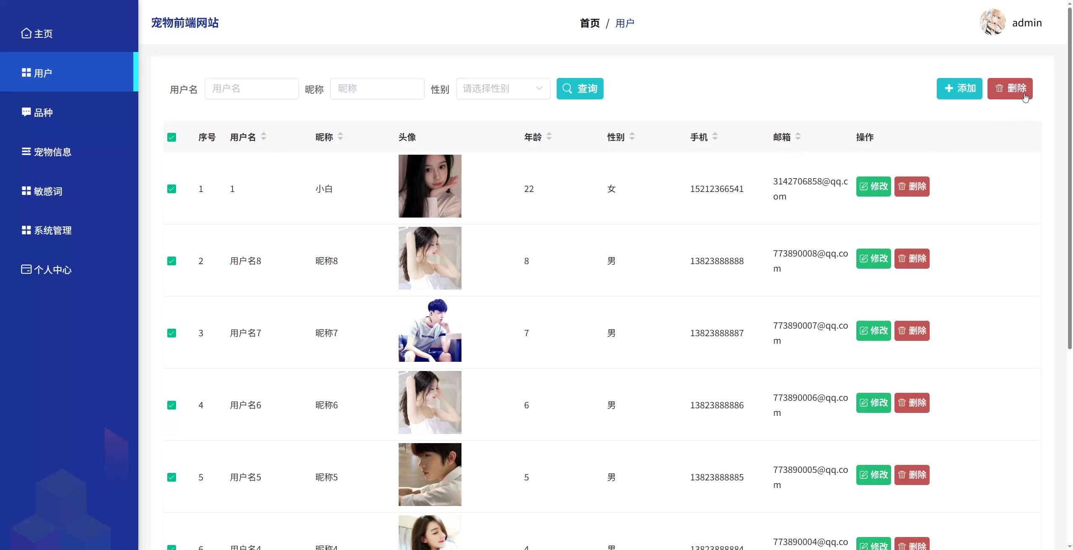
Task: Click the list icon beside 宠物信息
Action: (26, 151)
